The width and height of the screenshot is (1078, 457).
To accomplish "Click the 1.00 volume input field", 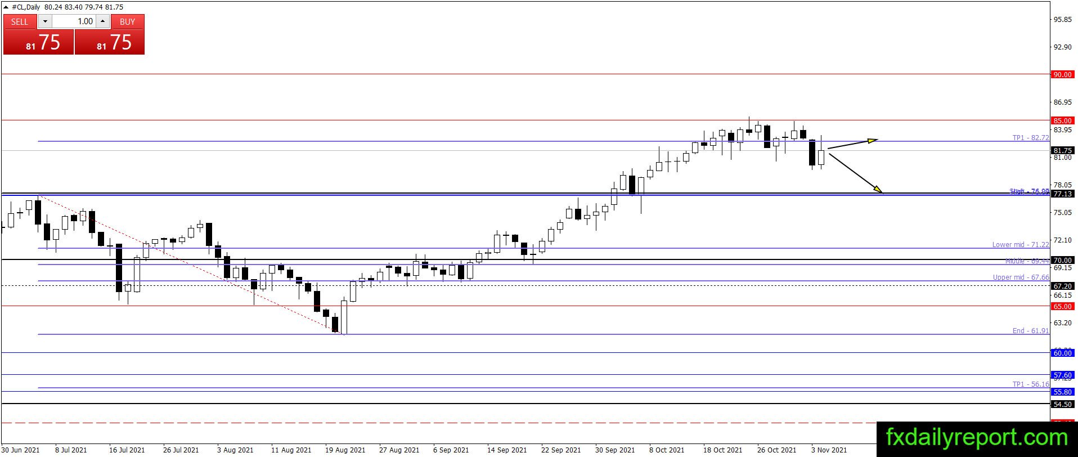I will [74, 21].
